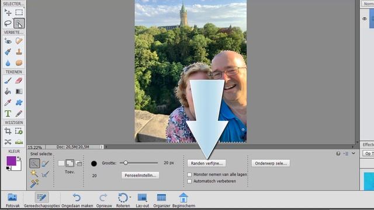Select the Eyedropper color picker tool
Screen dimensions: 374x210
coord(8,103)
